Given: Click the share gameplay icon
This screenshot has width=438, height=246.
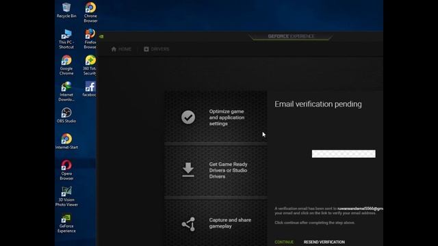Looking at the screenshot, I should 188,224.
